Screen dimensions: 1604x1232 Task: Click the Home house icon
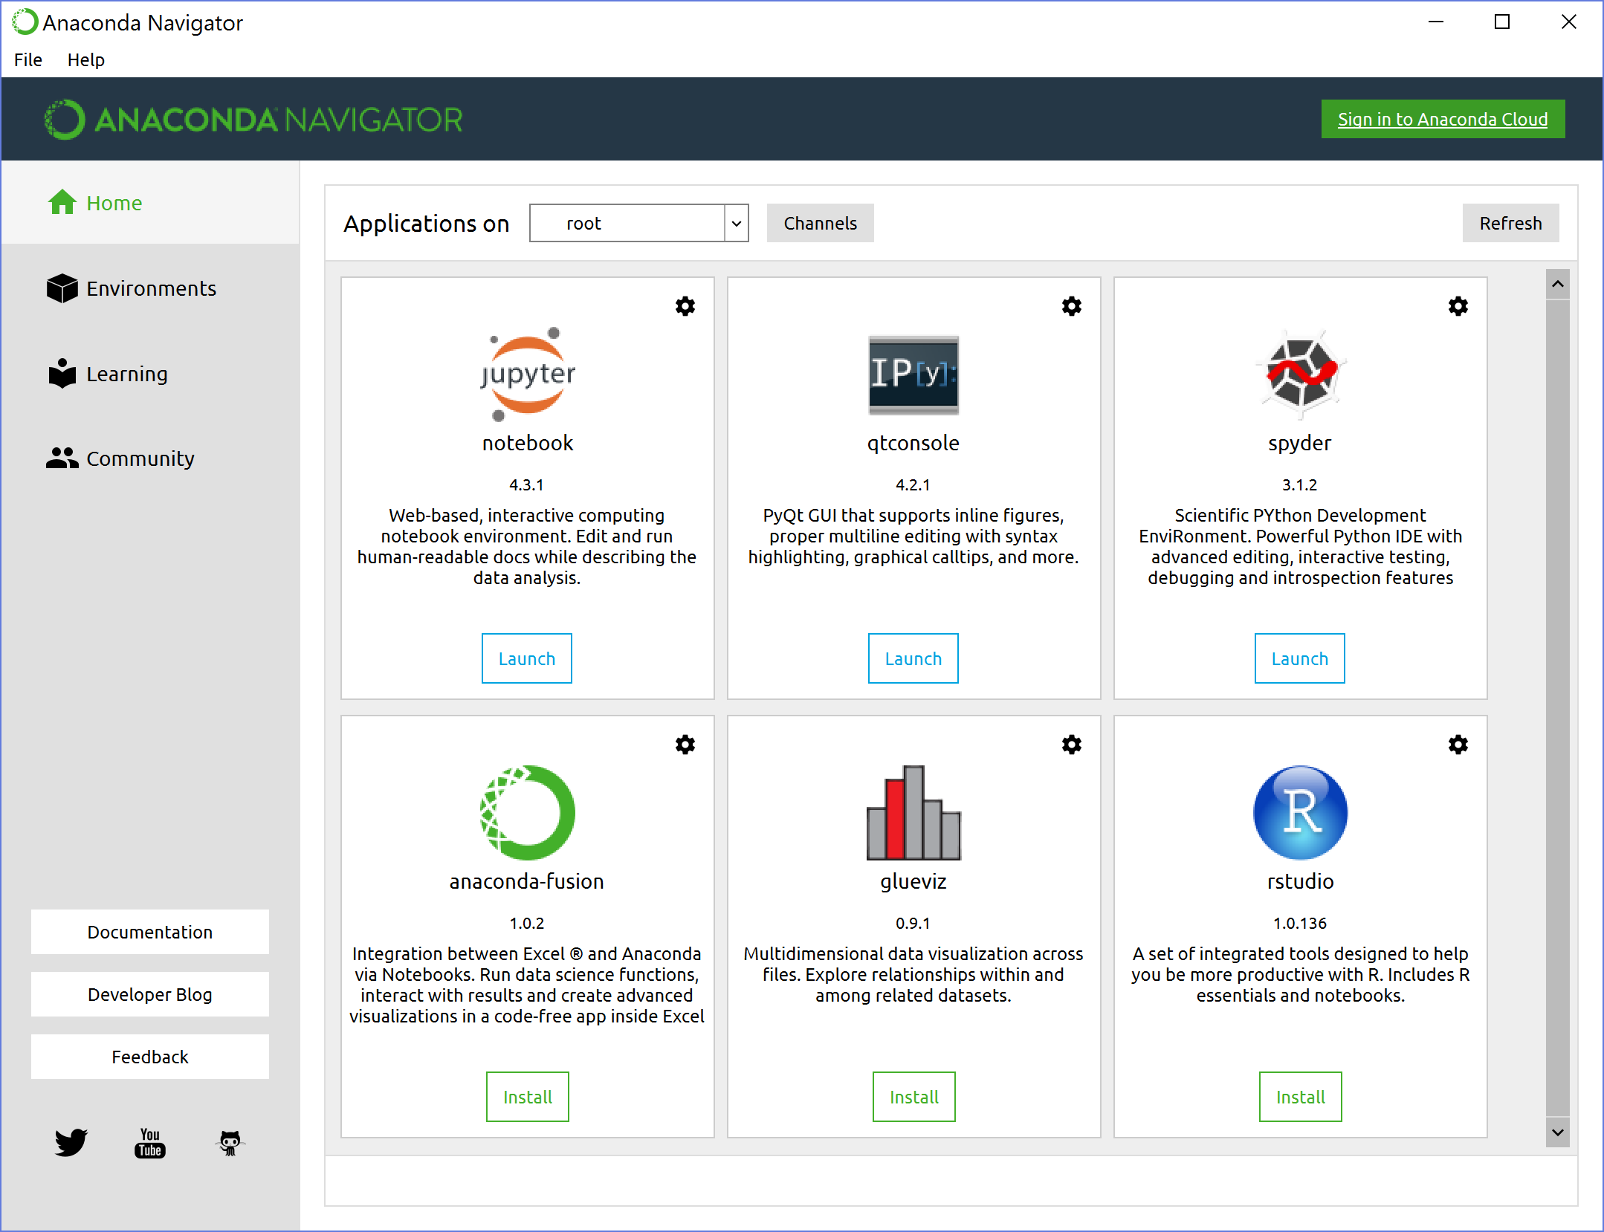62,202
